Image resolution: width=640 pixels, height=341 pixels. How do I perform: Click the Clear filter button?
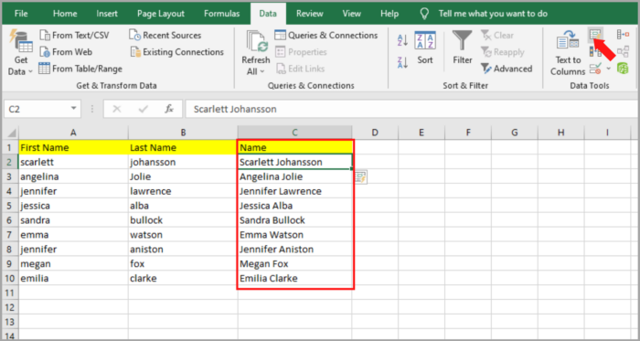point(497,36)
